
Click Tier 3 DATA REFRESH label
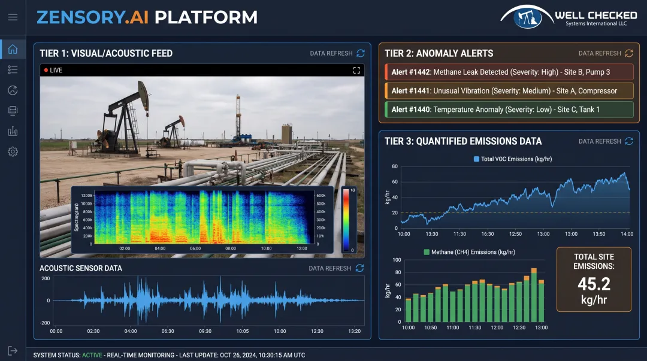tap(600, 141)
